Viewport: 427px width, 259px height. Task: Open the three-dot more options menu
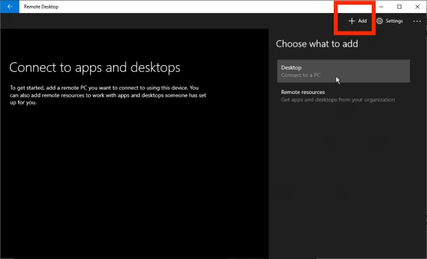tap(417, 21)
